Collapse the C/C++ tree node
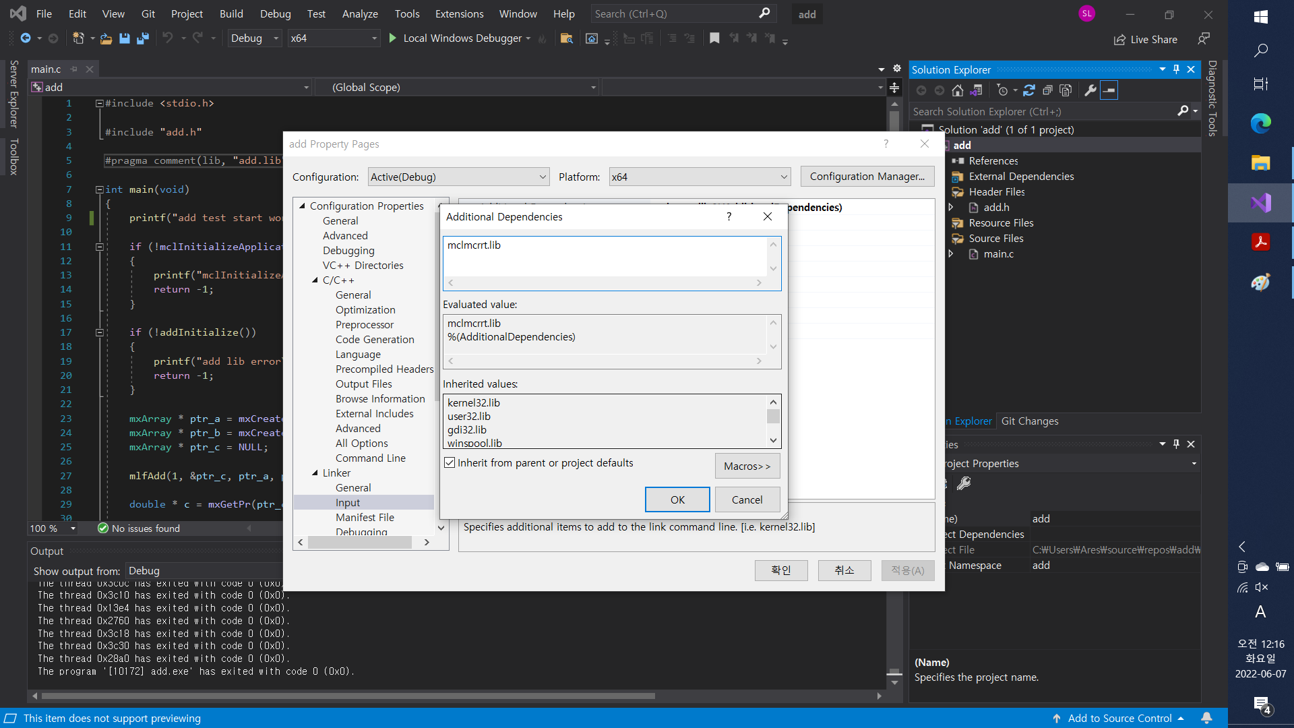 click(x=315, y=280)
